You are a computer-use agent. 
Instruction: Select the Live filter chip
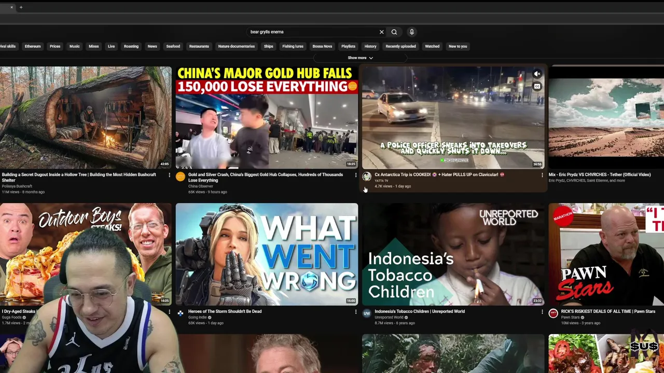pos(111,46)
